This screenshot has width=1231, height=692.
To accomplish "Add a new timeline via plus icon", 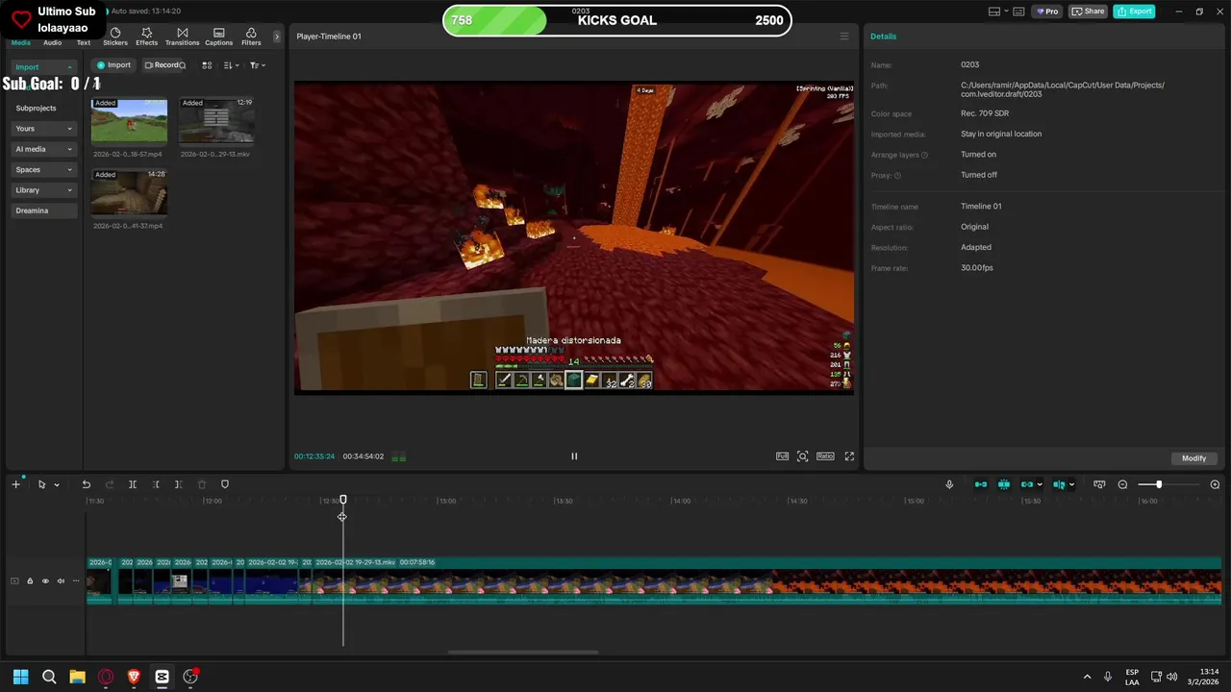I will click(15, 484).
